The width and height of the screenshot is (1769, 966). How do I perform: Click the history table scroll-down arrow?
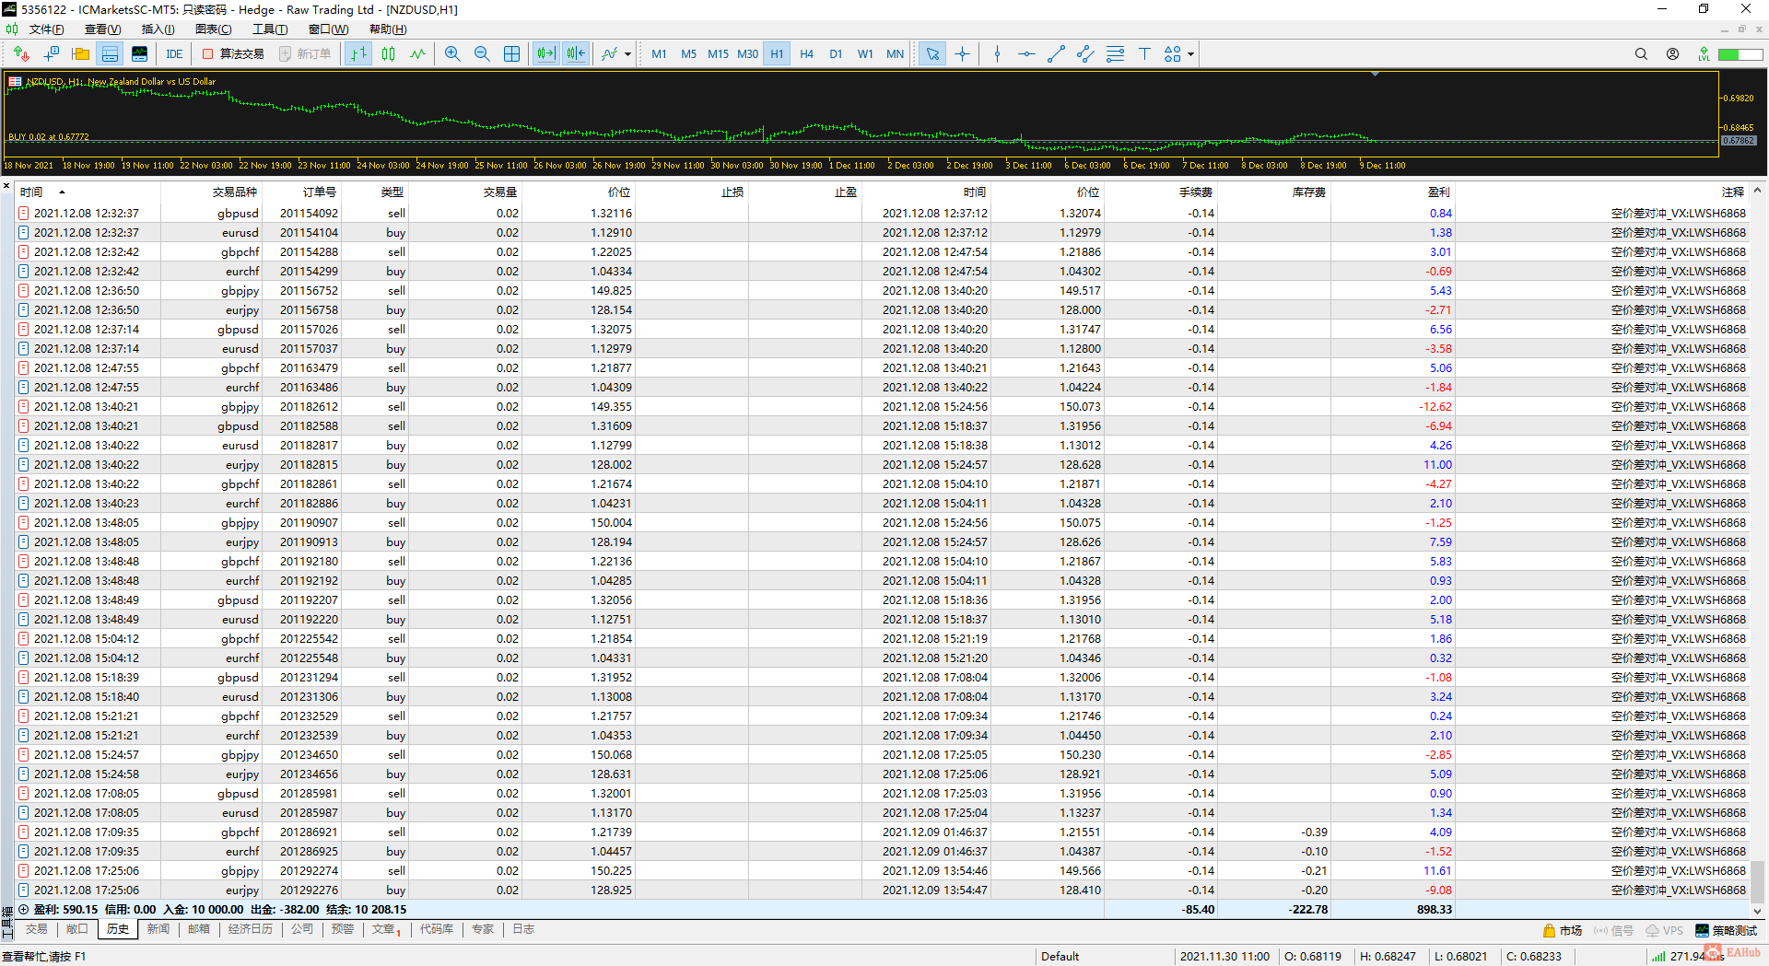pos(1757,911)
